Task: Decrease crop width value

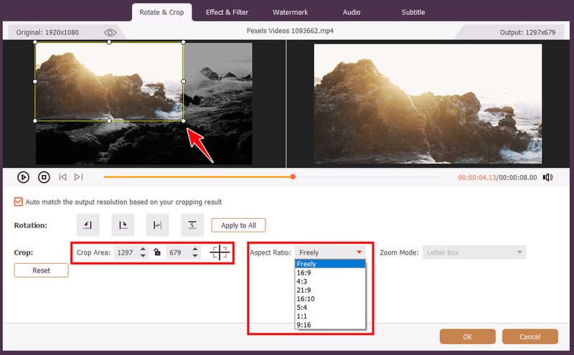Action: [143, 255]
